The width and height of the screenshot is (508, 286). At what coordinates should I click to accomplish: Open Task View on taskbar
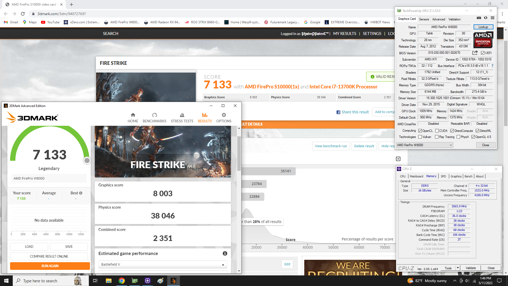coord(95,281)
